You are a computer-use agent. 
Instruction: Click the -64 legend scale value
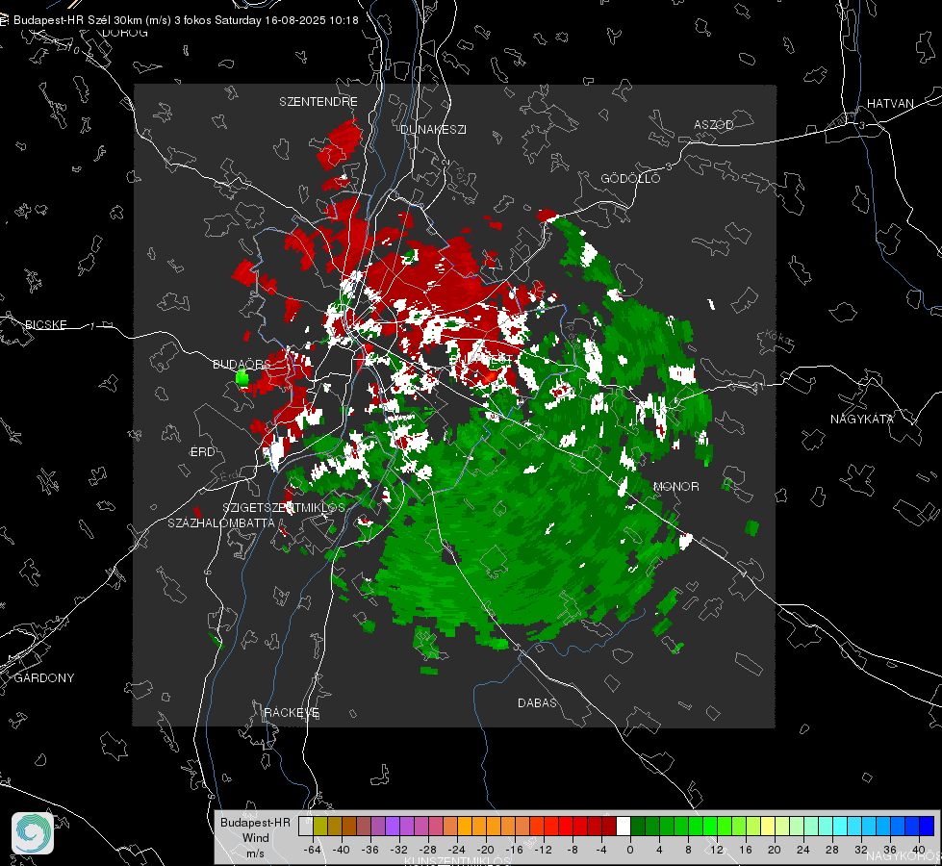[313, 850]
